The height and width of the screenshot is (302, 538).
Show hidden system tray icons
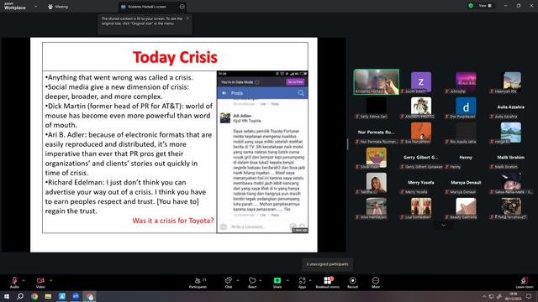coord(484,296)
